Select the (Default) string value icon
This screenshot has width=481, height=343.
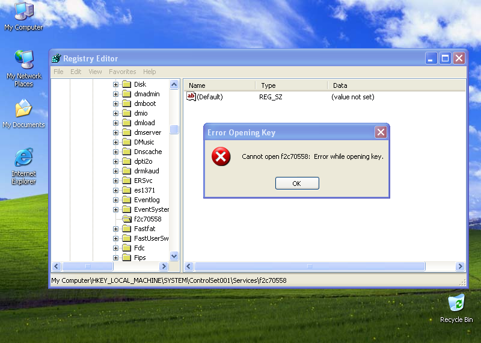191,97
